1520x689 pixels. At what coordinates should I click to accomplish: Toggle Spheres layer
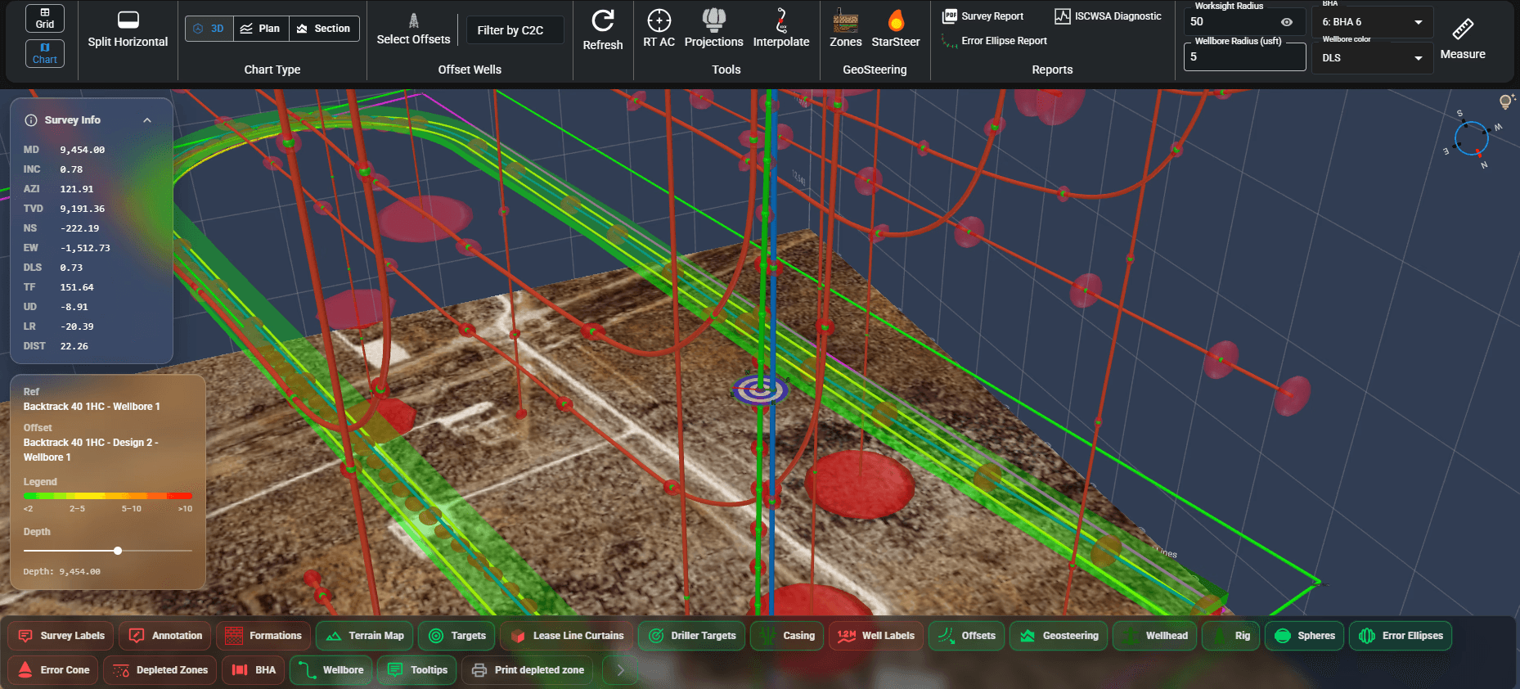click(1304, 636)
